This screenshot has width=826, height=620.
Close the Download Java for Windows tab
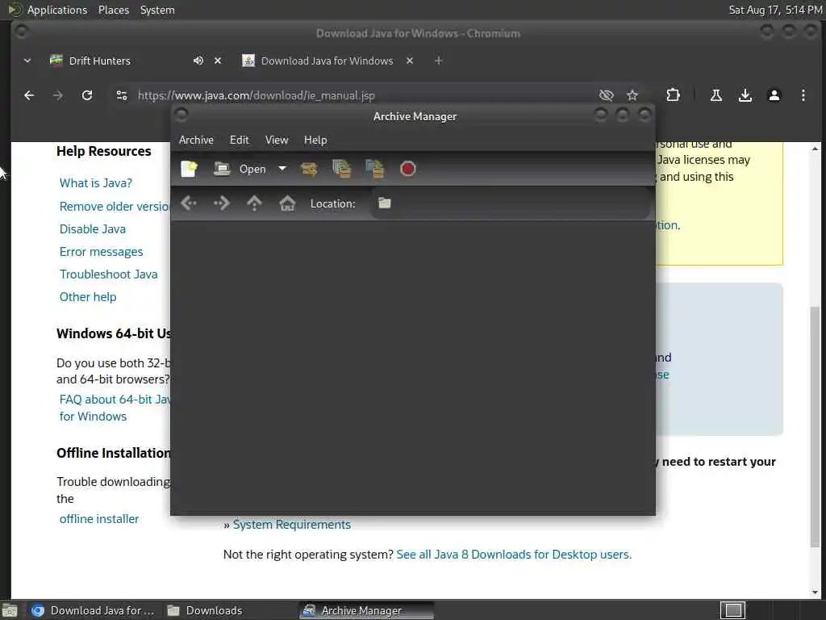coord(410,61)
